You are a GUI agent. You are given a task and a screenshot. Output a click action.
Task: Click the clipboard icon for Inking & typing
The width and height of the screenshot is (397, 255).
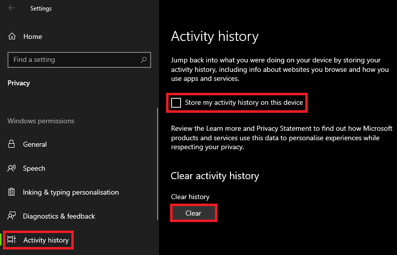point(12,192)
